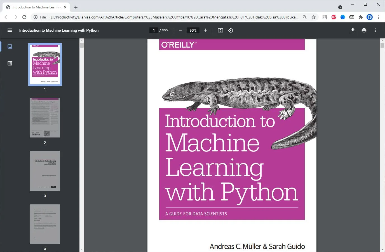Screen dimensions: 385x252
Task: Zoom in on the PDF
Action: click(x=206, y=30)
